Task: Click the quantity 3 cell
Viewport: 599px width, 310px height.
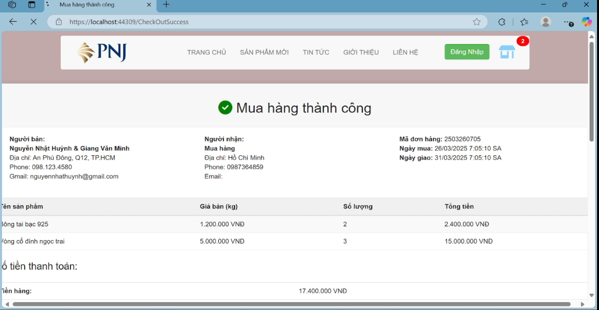Action: [345, 241]
